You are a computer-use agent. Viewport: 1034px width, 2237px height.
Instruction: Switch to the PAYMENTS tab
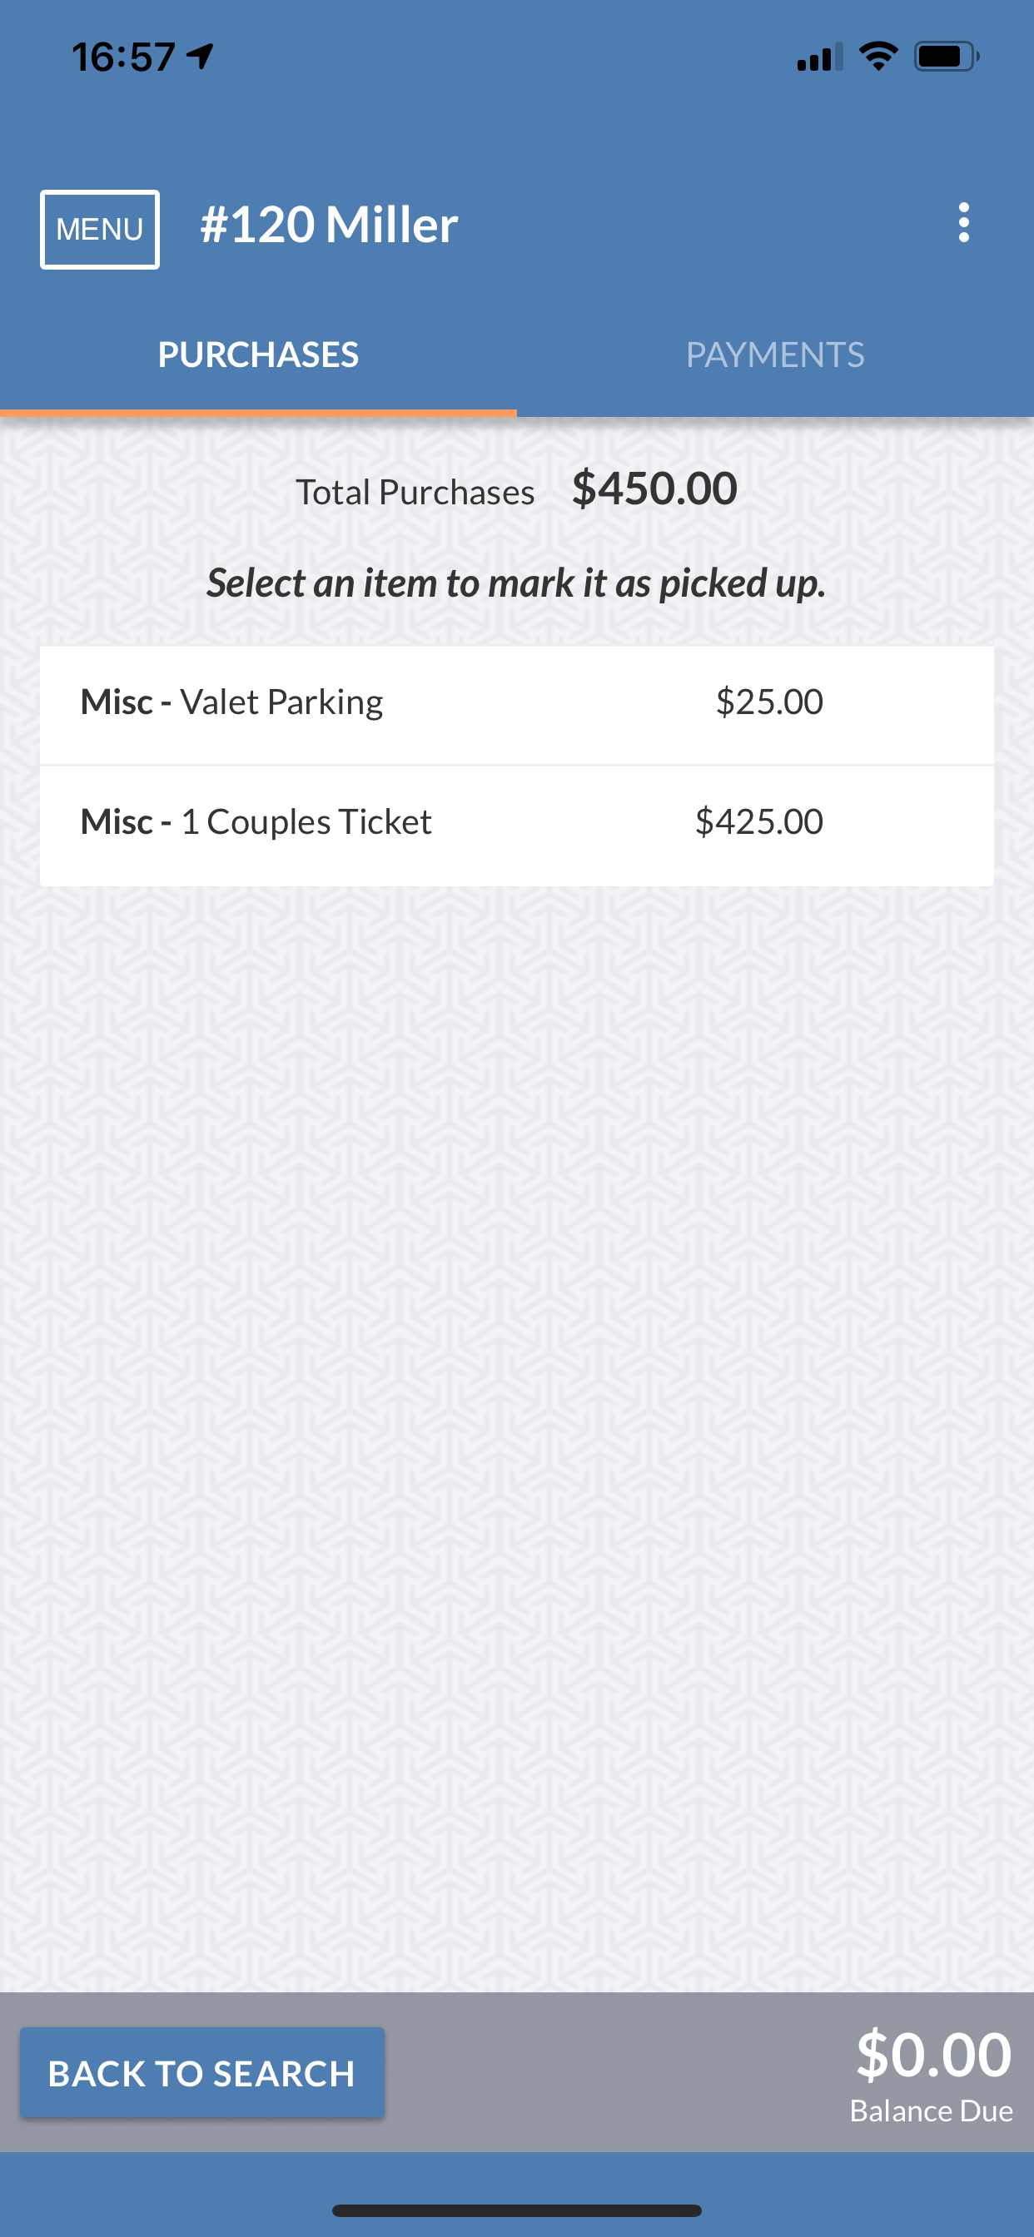point(775,355)
